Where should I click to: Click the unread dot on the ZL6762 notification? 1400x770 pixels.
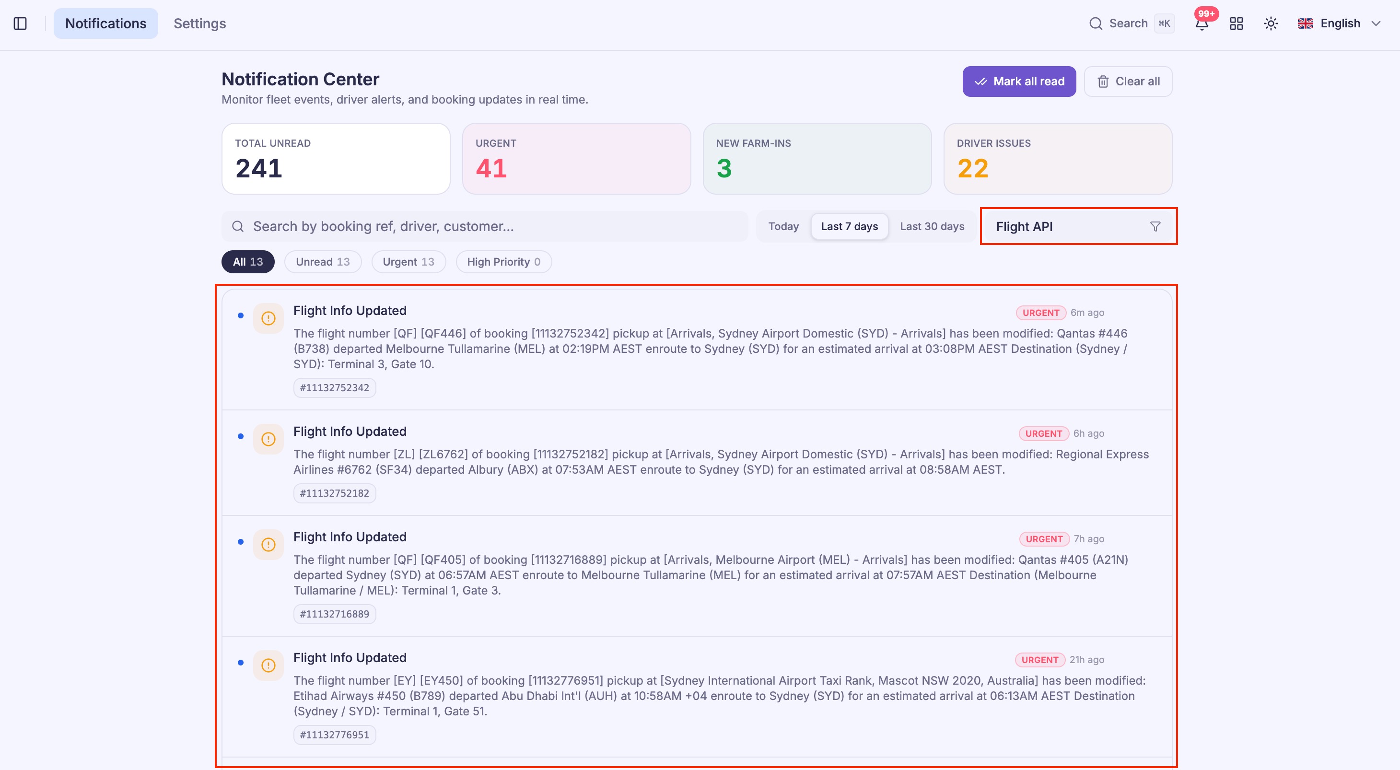tap(241, 436)
